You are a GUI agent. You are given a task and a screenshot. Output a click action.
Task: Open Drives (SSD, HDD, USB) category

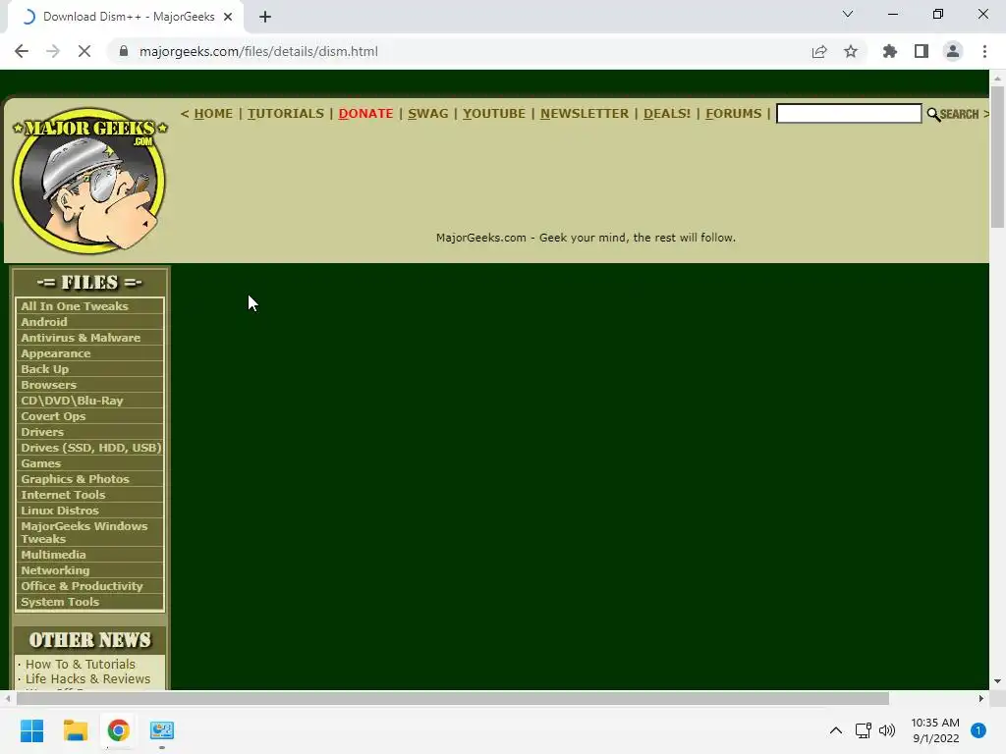[89, 448]
